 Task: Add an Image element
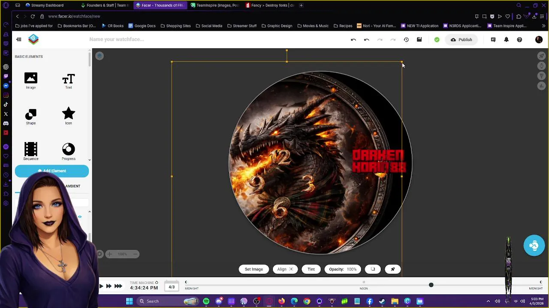tap(30, 80)
